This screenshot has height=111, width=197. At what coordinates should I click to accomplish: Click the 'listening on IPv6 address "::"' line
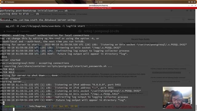[x=57, y=88]
